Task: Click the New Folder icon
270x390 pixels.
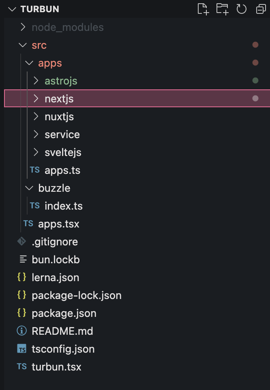Action: pyautogui.click(x=222, y=9)
